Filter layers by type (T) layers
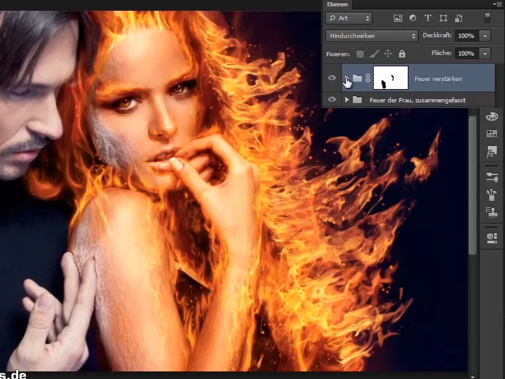 (428, 18)
